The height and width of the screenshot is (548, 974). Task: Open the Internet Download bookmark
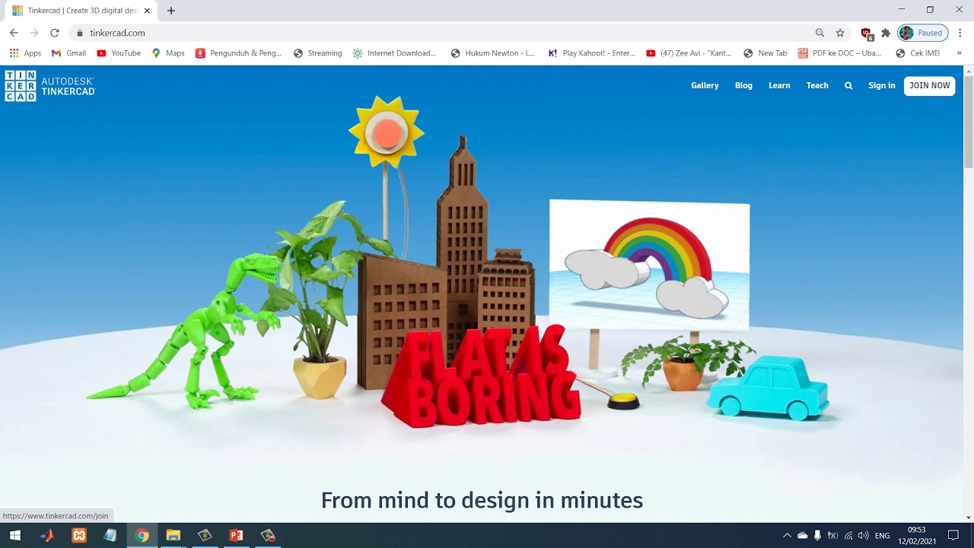pos(394,53)
